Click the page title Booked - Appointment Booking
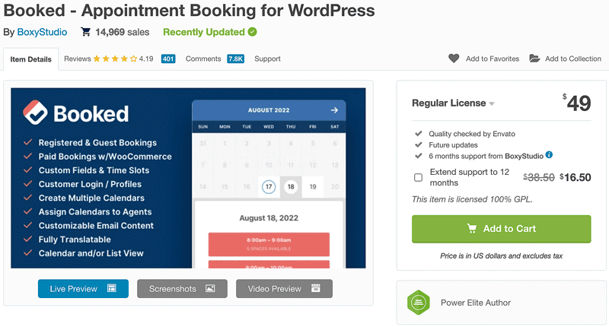 (189, 11)
